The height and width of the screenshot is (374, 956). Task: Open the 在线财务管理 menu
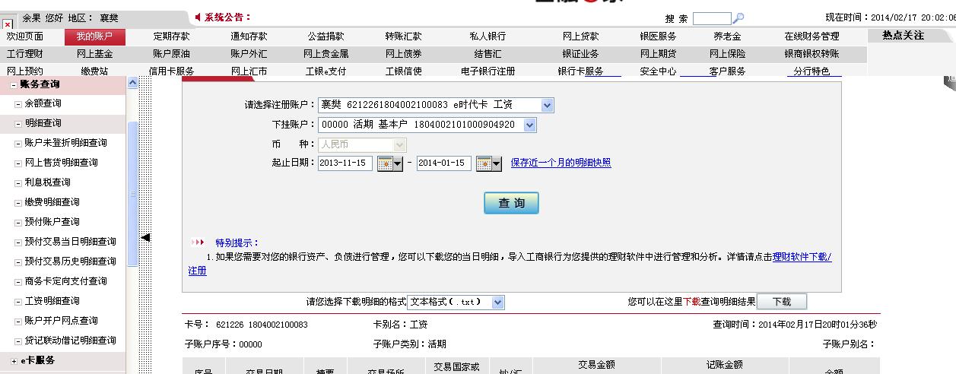[811, 36]
